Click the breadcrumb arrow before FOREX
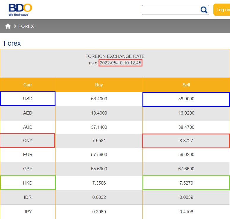Image resolution: width=230 pixels, height=219 pixels. [15, 26]
